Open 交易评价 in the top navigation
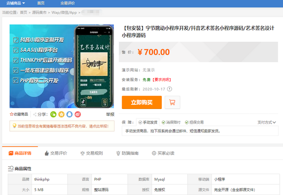283x195 pixels. 68,3
